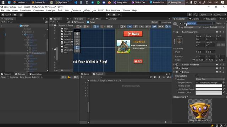This screenshot has width=227, height=127.
Task: Open the GameObject menu
Action: [x=26, y=10]
